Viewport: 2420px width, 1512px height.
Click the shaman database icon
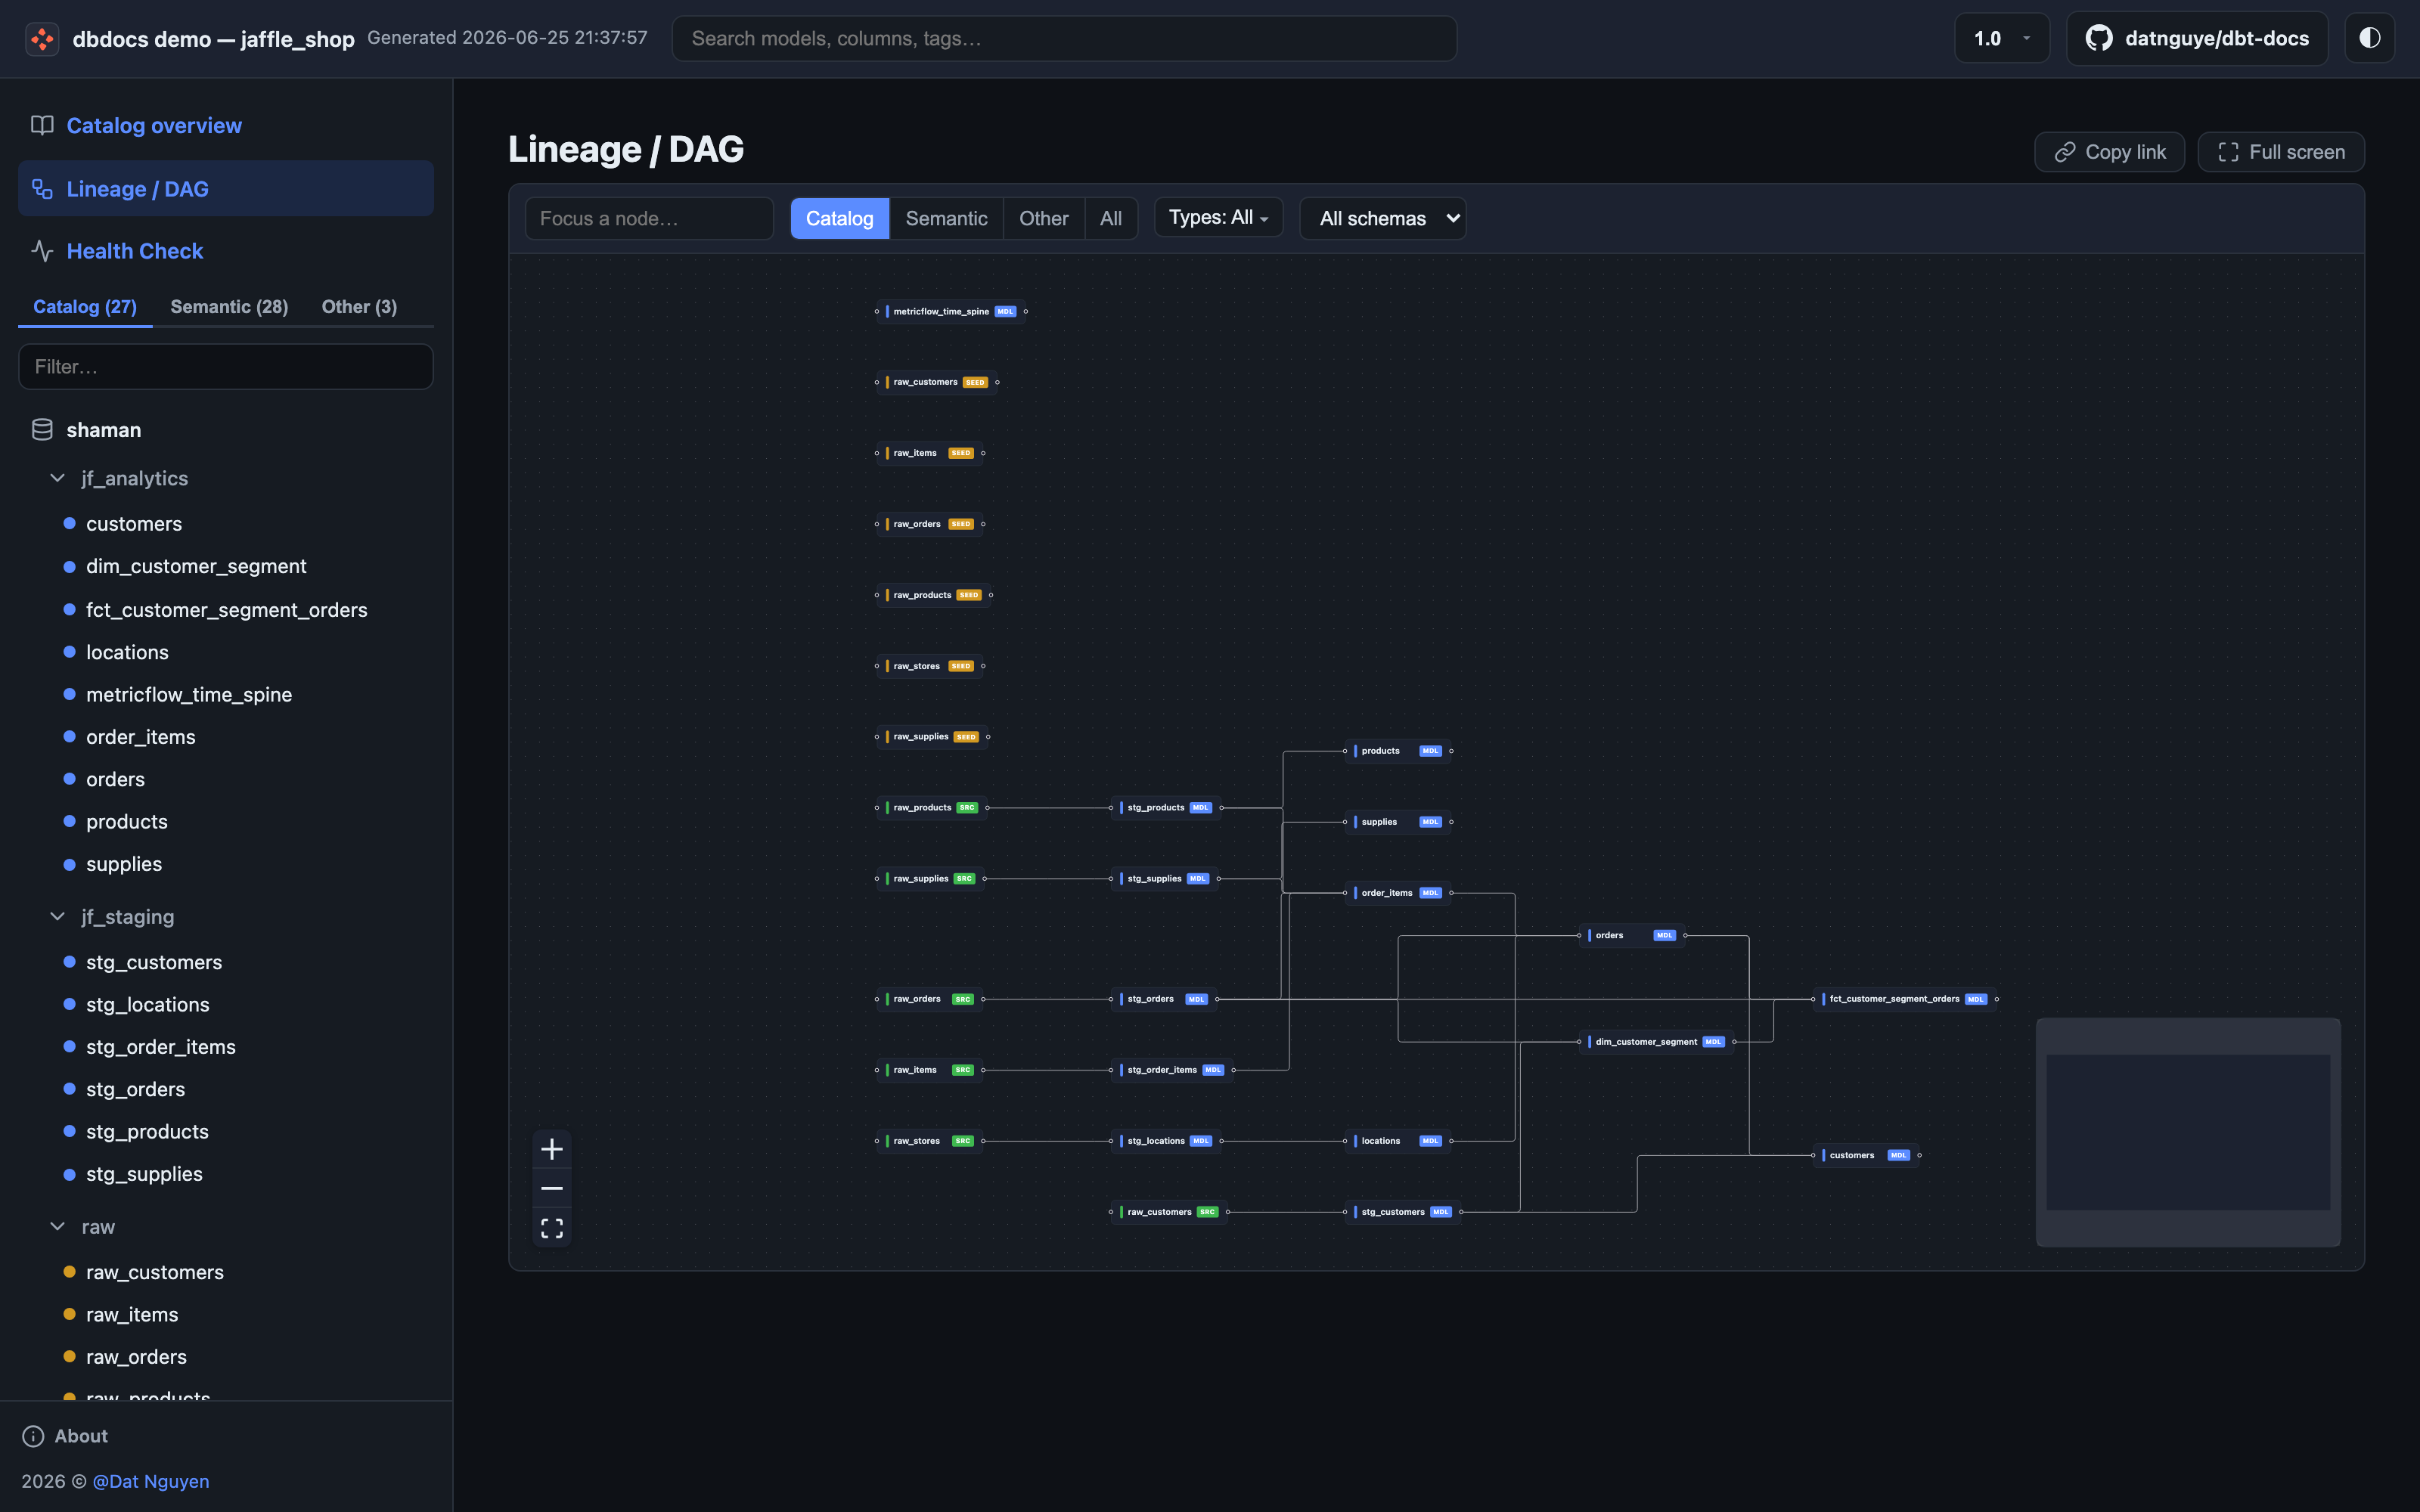42,430
